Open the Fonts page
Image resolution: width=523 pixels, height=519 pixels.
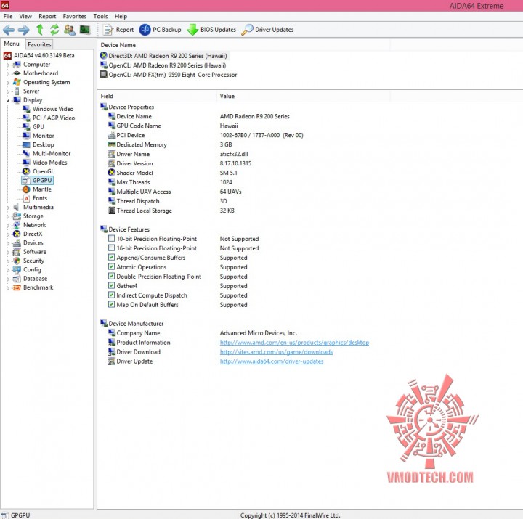40,198
